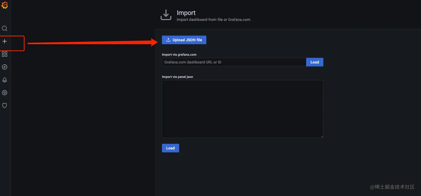Focus the Grafana.com dashboard URL or ID field

pos(234,62)
